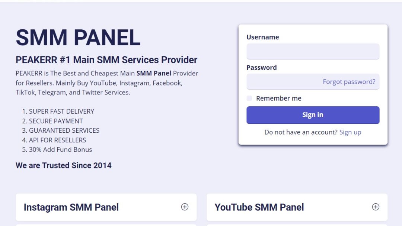402x226 pixels.
Task: Click the large SMM PANEL heading
Action: click(x=78, y=38)
